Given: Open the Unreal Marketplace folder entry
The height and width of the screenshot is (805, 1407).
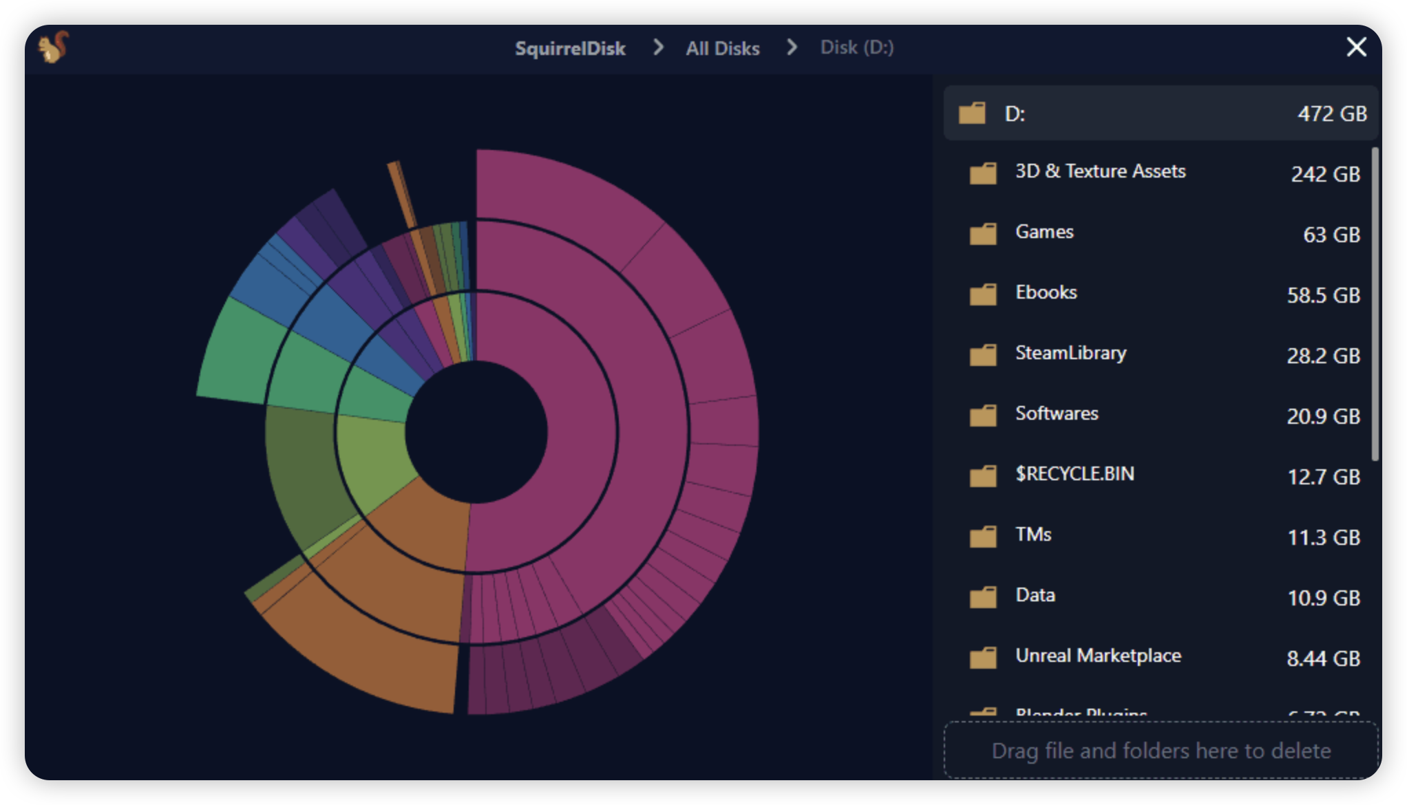Looking at the screenshot, I should pyautogui.click(x=1161, y=658).
